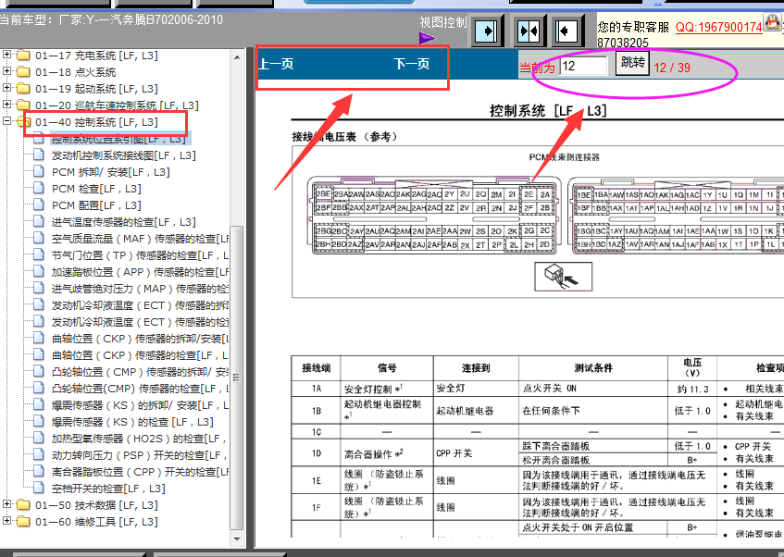784x557 pixels.
Task: Collapse the 01—40 控制系统 folder
Action: tap(6, 121)
